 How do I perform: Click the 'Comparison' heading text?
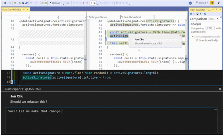tap(198, 19)
